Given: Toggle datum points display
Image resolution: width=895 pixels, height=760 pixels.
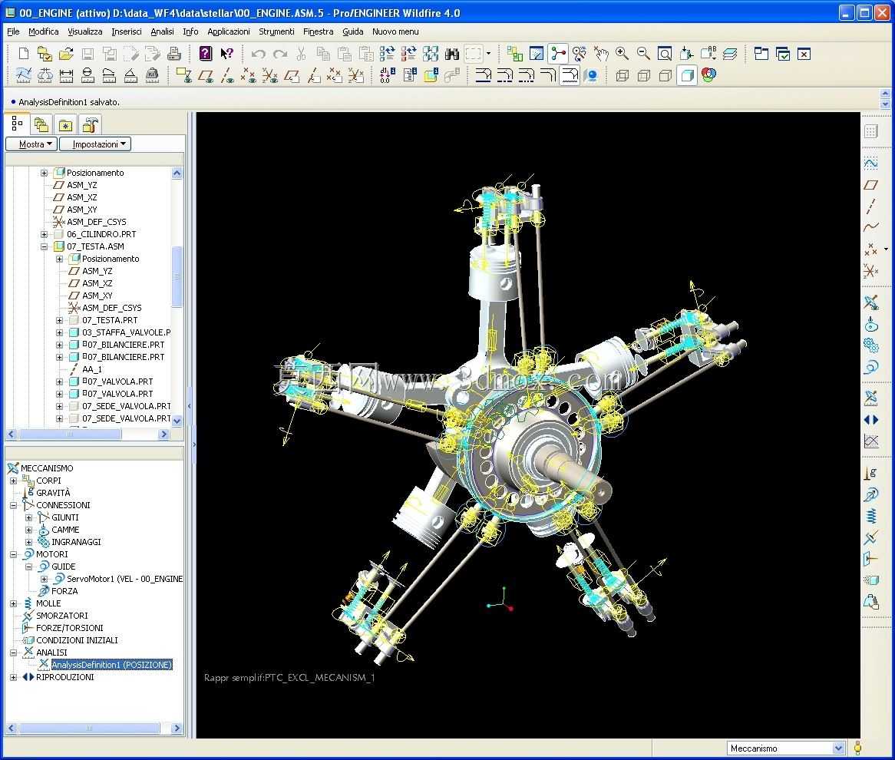Looking at the screenshot, I should click(248, 74).
